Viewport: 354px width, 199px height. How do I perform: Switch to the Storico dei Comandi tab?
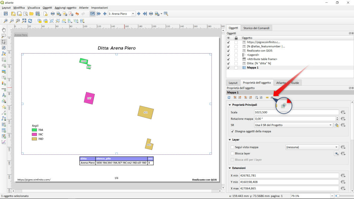[256, 28]
